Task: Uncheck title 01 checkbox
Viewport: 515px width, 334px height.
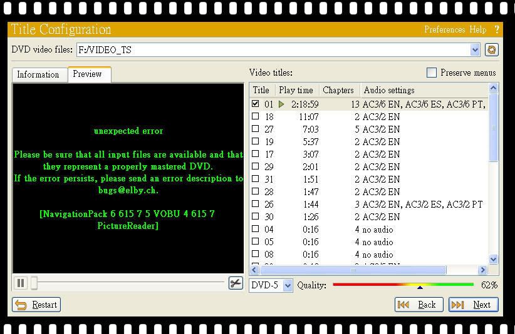Action: click(x=255, y=104)
